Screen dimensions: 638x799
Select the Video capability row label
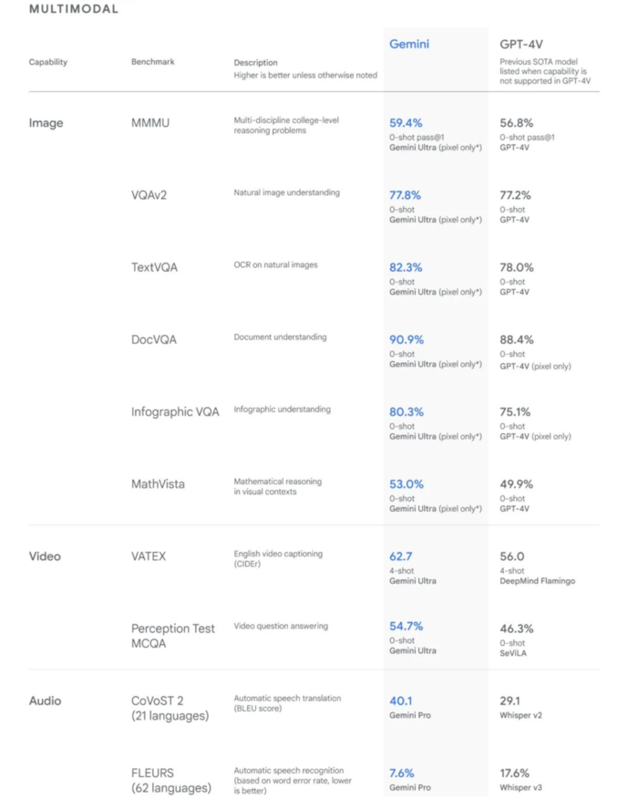click(x=46, y=555)
